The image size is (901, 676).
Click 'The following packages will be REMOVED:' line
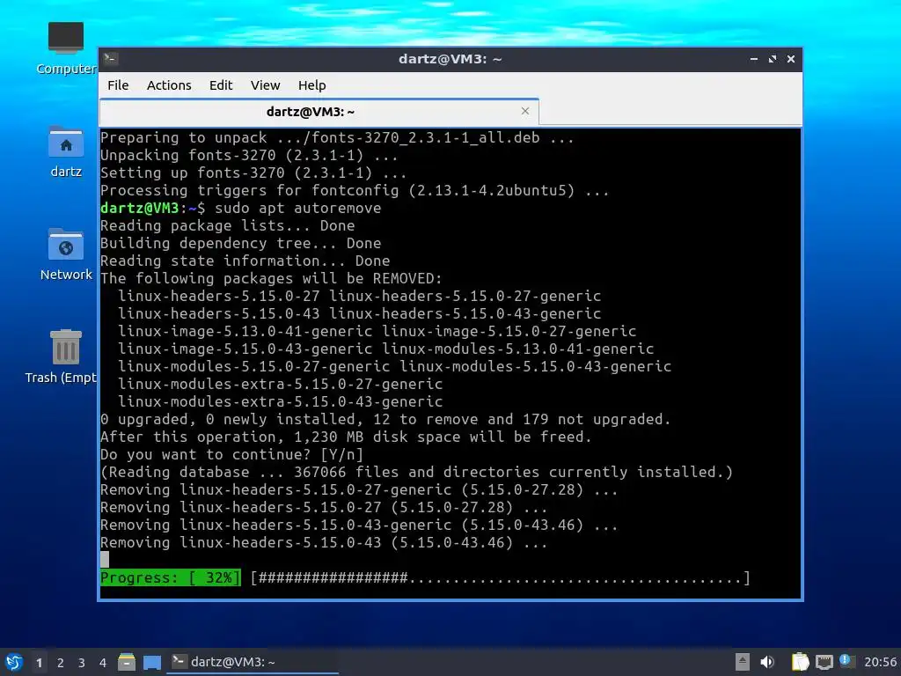271,279
